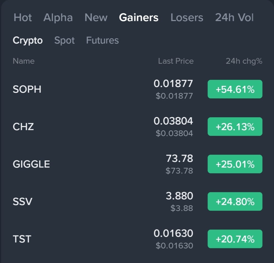Select the Crypto sub-tab
The width and height of the screenshot is (274, 263).
coord(28,40)
